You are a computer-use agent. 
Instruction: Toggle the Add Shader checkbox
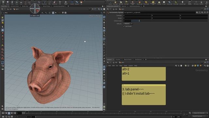(x=124, y=26)
